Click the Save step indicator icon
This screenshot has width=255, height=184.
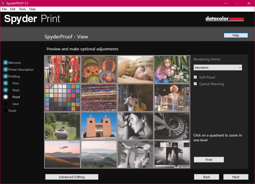(6, 104)
